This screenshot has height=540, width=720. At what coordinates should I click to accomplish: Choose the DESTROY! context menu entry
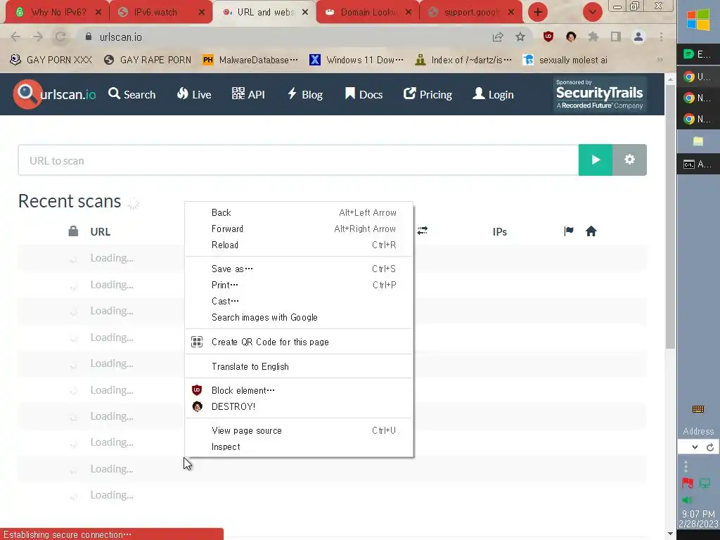299,406
